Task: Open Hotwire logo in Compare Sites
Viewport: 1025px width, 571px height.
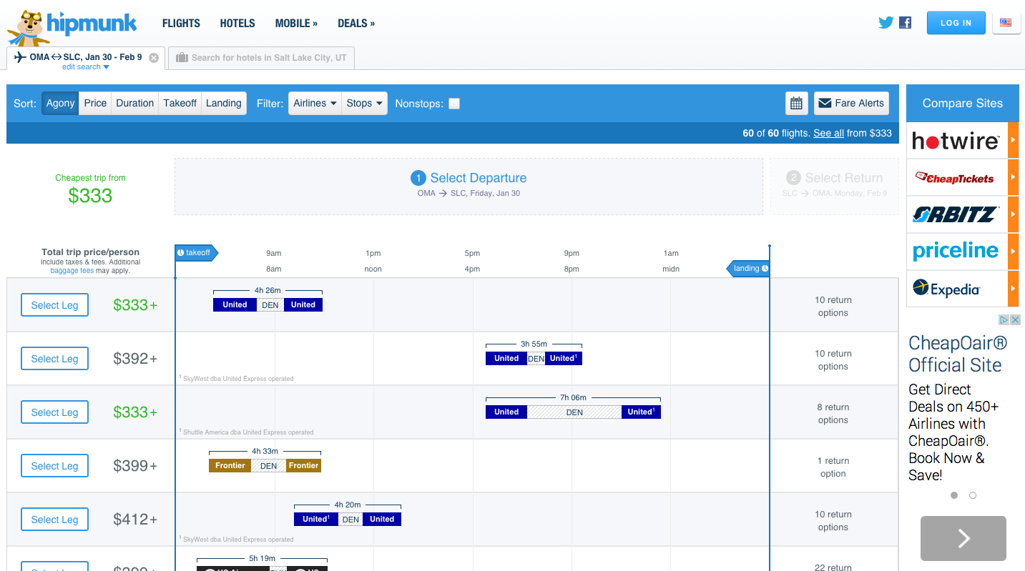Action: point(956,141)
